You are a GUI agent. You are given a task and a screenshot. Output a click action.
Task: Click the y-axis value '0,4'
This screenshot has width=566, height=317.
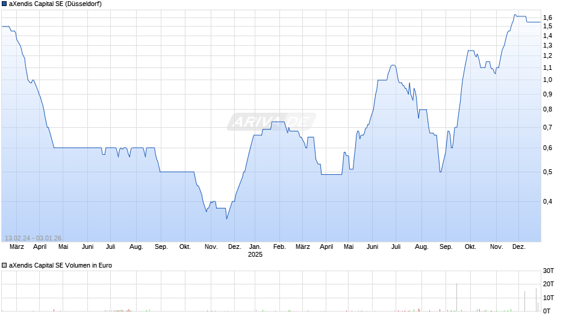pyautogui.click(x=547, y=202)
